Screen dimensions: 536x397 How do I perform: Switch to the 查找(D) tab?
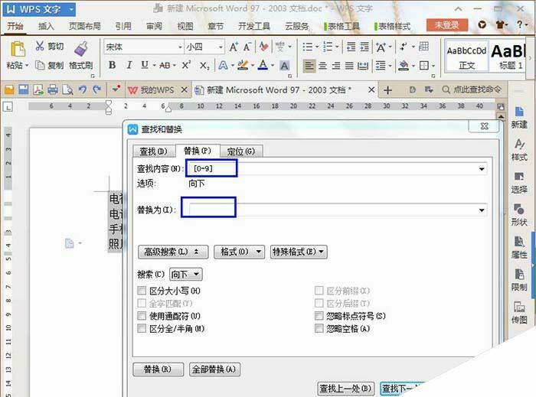[x=153, y=151]
